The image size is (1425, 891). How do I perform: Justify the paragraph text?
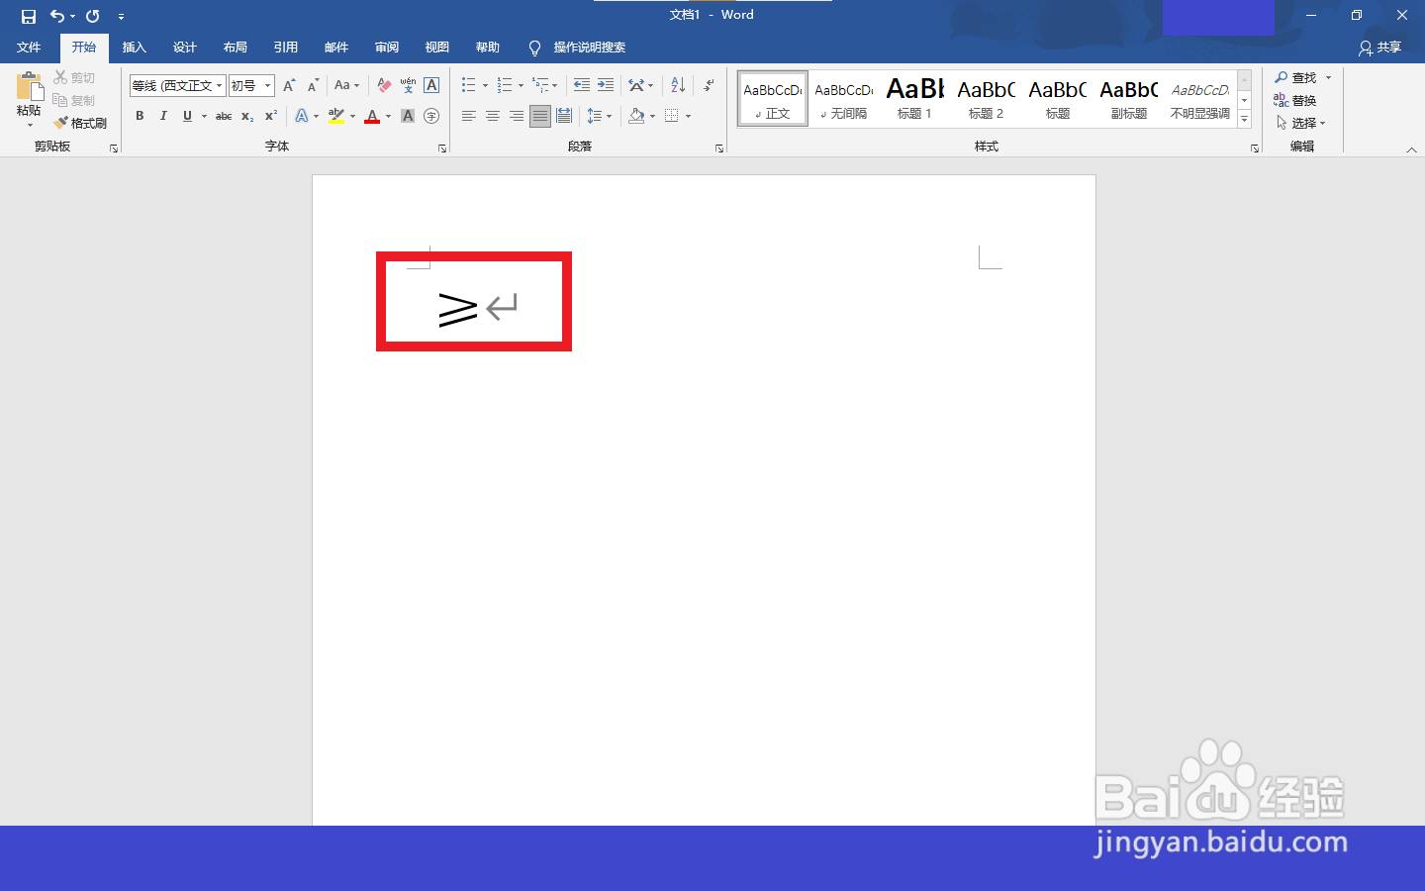point(540,116)
